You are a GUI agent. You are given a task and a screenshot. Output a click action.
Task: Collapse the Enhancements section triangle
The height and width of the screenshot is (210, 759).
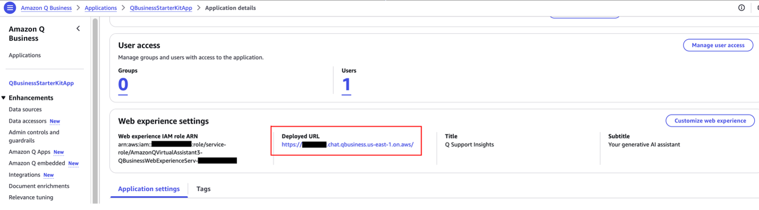coord(4,98)
